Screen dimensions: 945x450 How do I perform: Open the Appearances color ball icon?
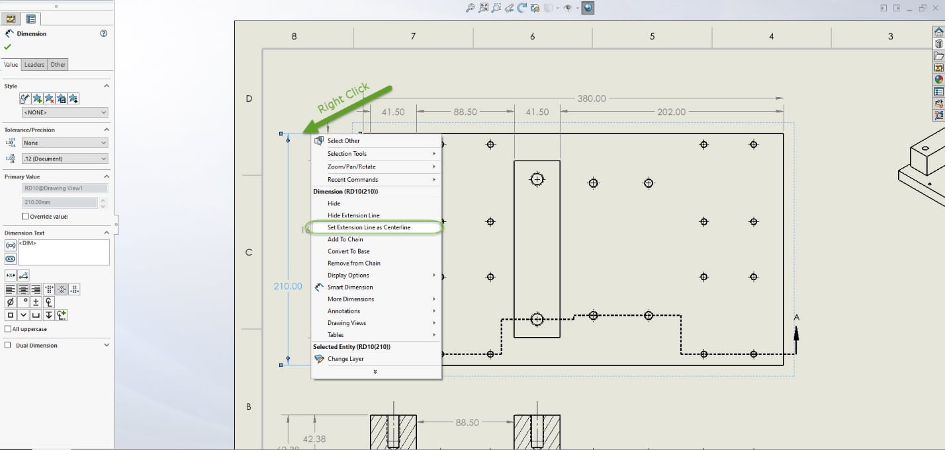tap(938, 79)
